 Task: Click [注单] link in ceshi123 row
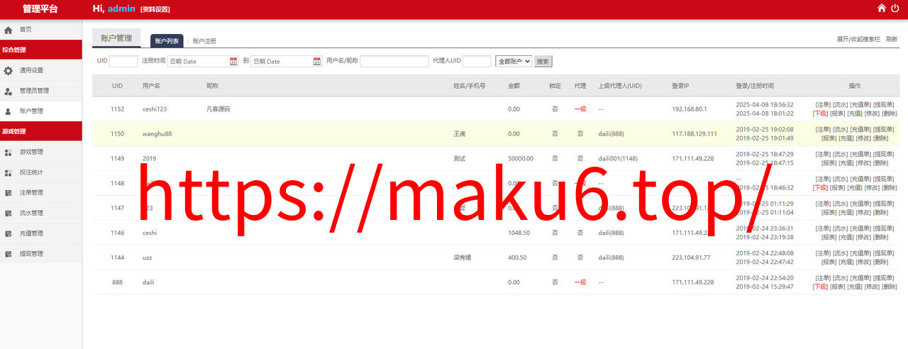pyautogui.click(x=823, y=104)
